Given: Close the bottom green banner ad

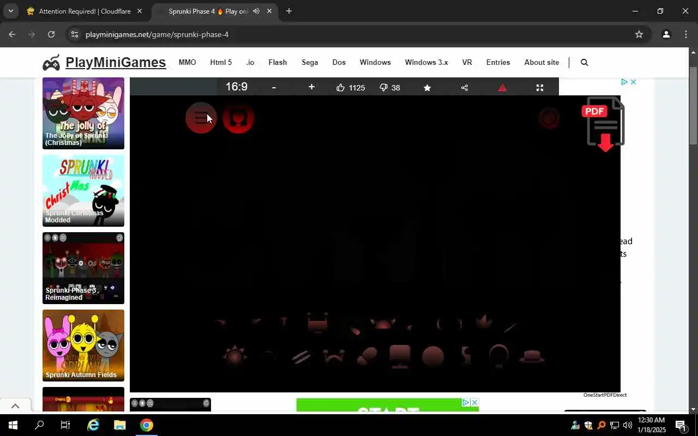Looking at the screenshot, I should coord(474,402).
